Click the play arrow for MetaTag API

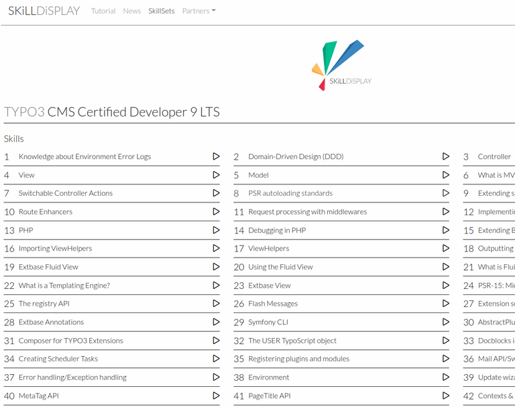216,396
